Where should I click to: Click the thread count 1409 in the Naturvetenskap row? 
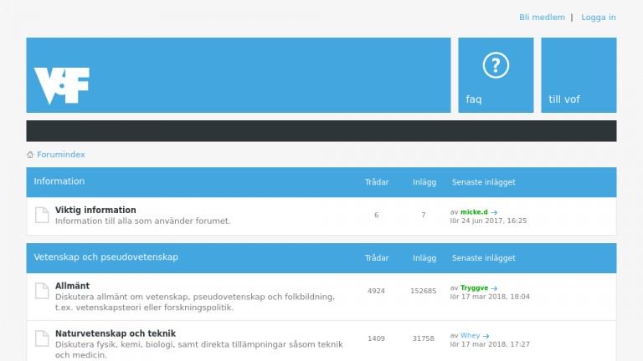[x=376, y=338]
